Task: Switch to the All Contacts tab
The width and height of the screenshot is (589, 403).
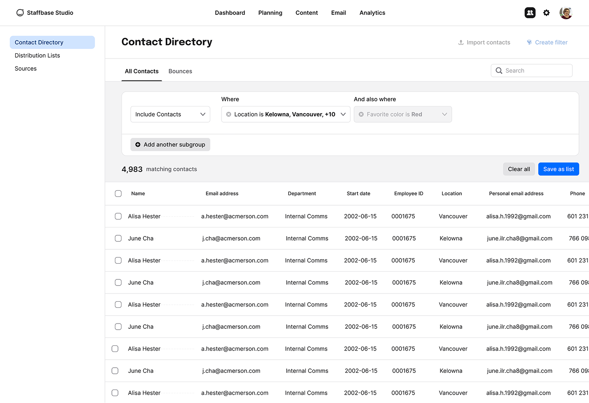Action: pyautogui.click(x=142, y=71)
